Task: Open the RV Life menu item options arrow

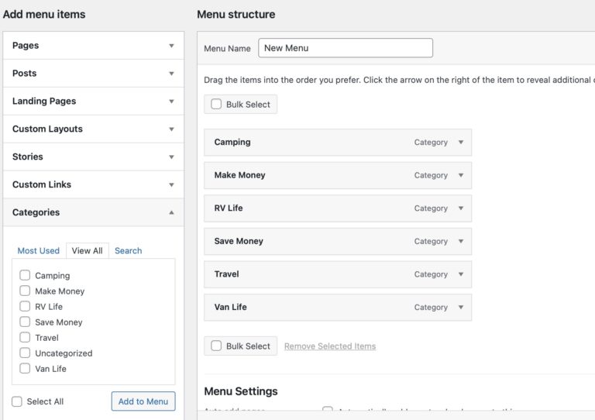Action: [461, 208]
